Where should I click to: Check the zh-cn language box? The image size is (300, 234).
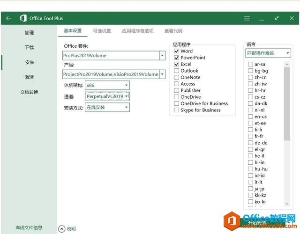click(x=250, y=77)
